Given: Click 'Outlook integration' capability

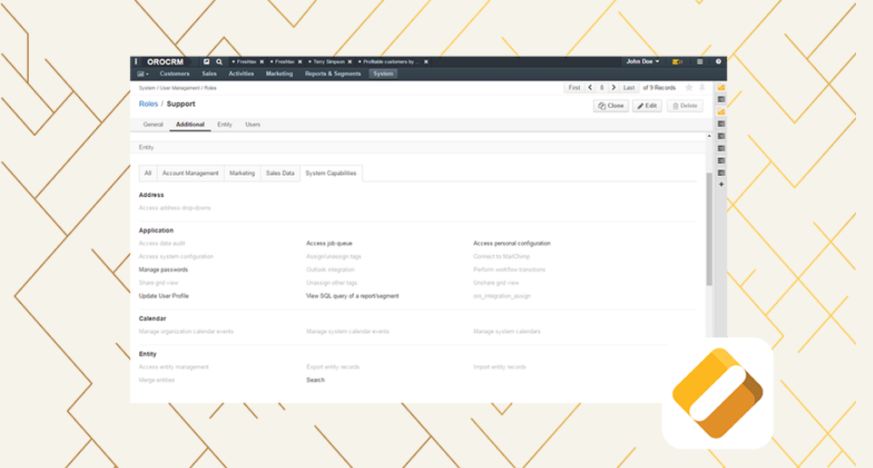Looking at the screenshot, I should pyautogui.click(x=330, y=269).
